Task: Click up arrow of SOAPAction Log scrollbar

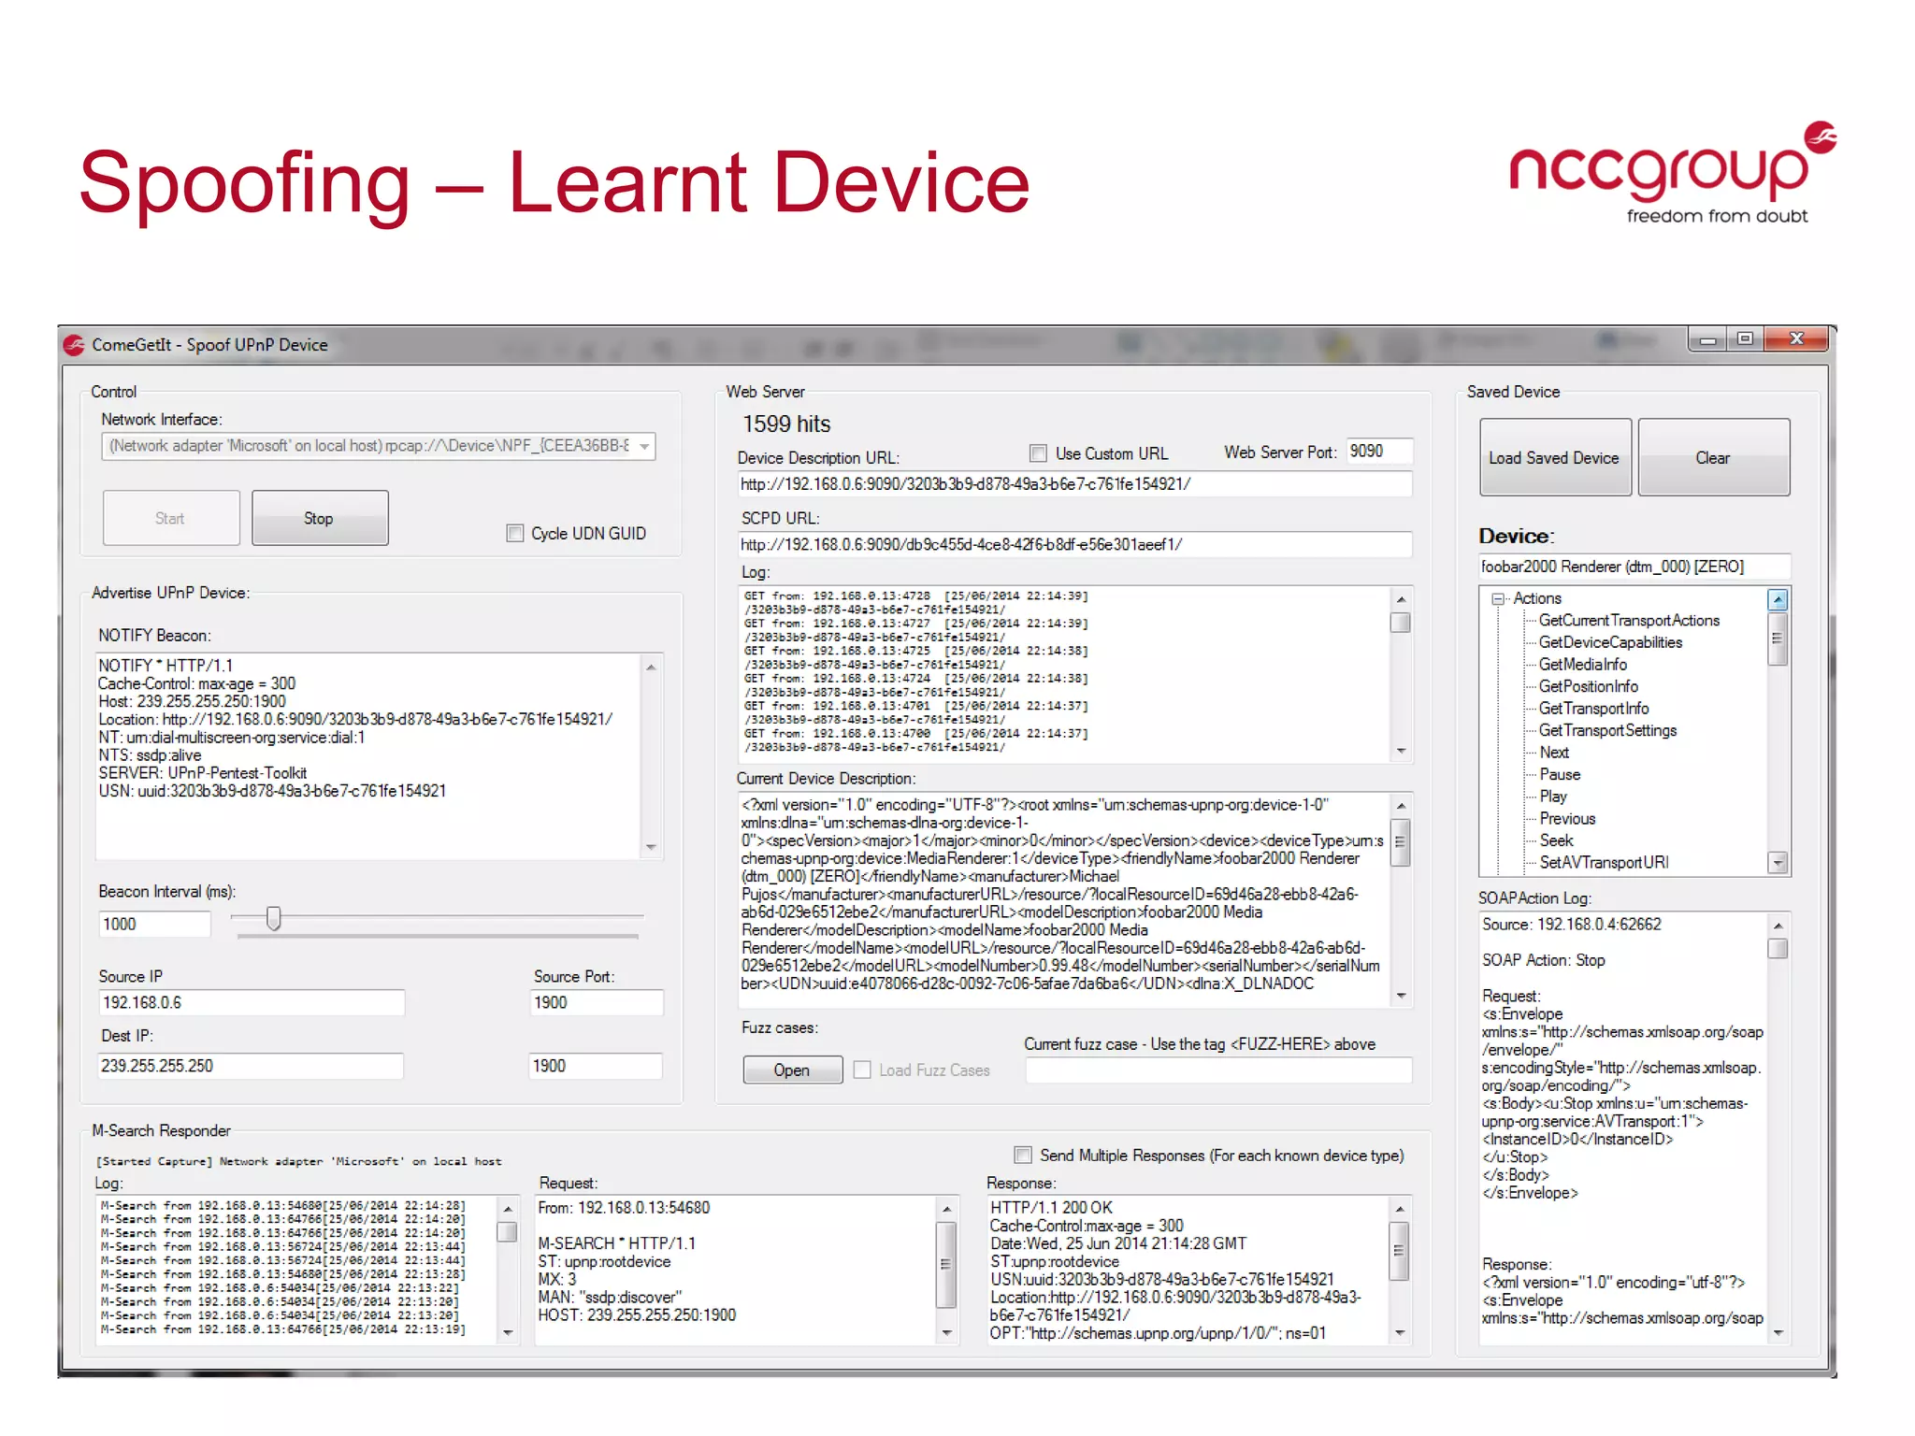Action: [1778, 926]
